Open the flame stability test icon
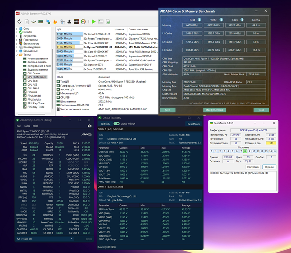Viewport: 291px width, 253px height. 55,22
